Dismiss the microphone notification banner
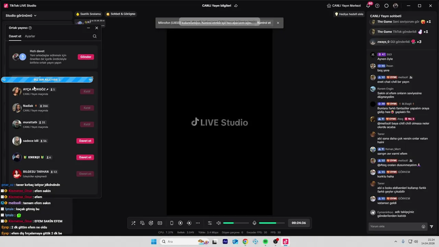This screenshot has height=247, width=439. click(x=278, y=23)
